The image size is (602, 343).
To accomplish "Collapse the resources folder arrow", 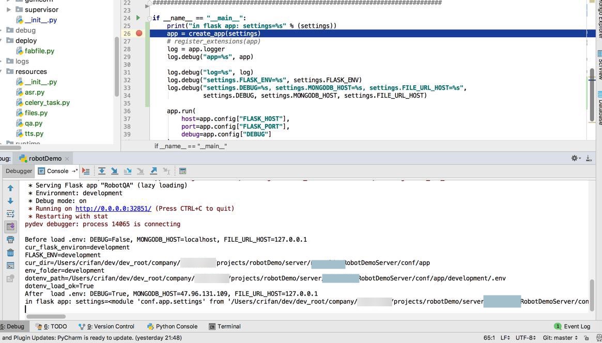I will tap(2, 72).
